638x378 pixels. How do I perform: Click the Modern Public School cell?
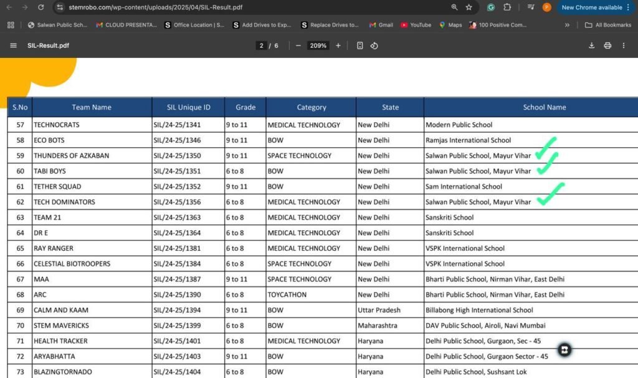pos(531,125)
